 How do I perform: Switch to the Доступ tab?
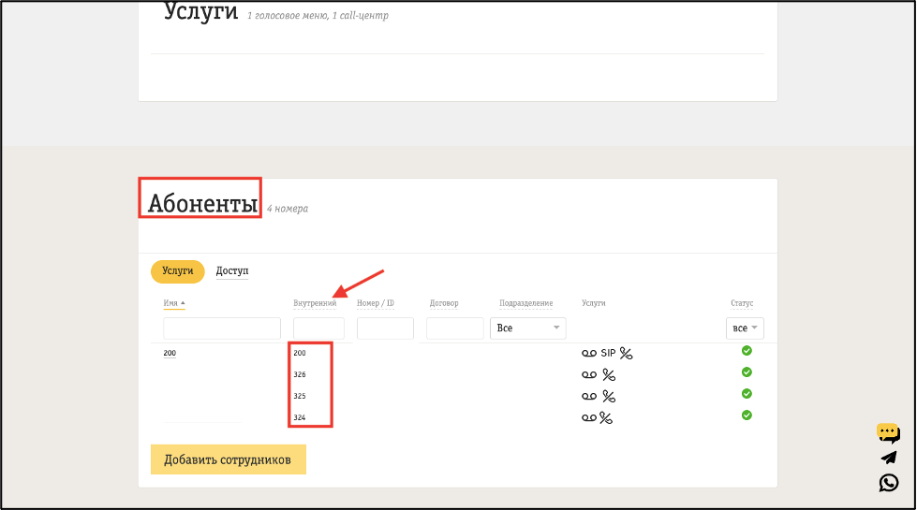point(232,271)
